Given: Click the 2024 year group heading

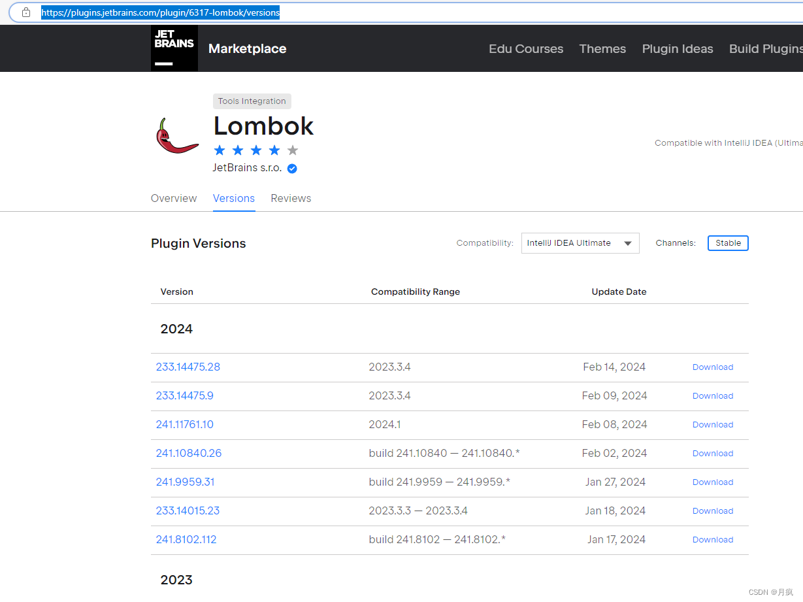Looking at the screenshot, I should (176, 329).
